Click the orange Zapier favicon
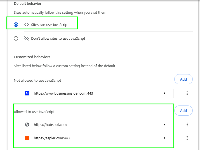This screenshot has height=150, width=200. (27, 138)
